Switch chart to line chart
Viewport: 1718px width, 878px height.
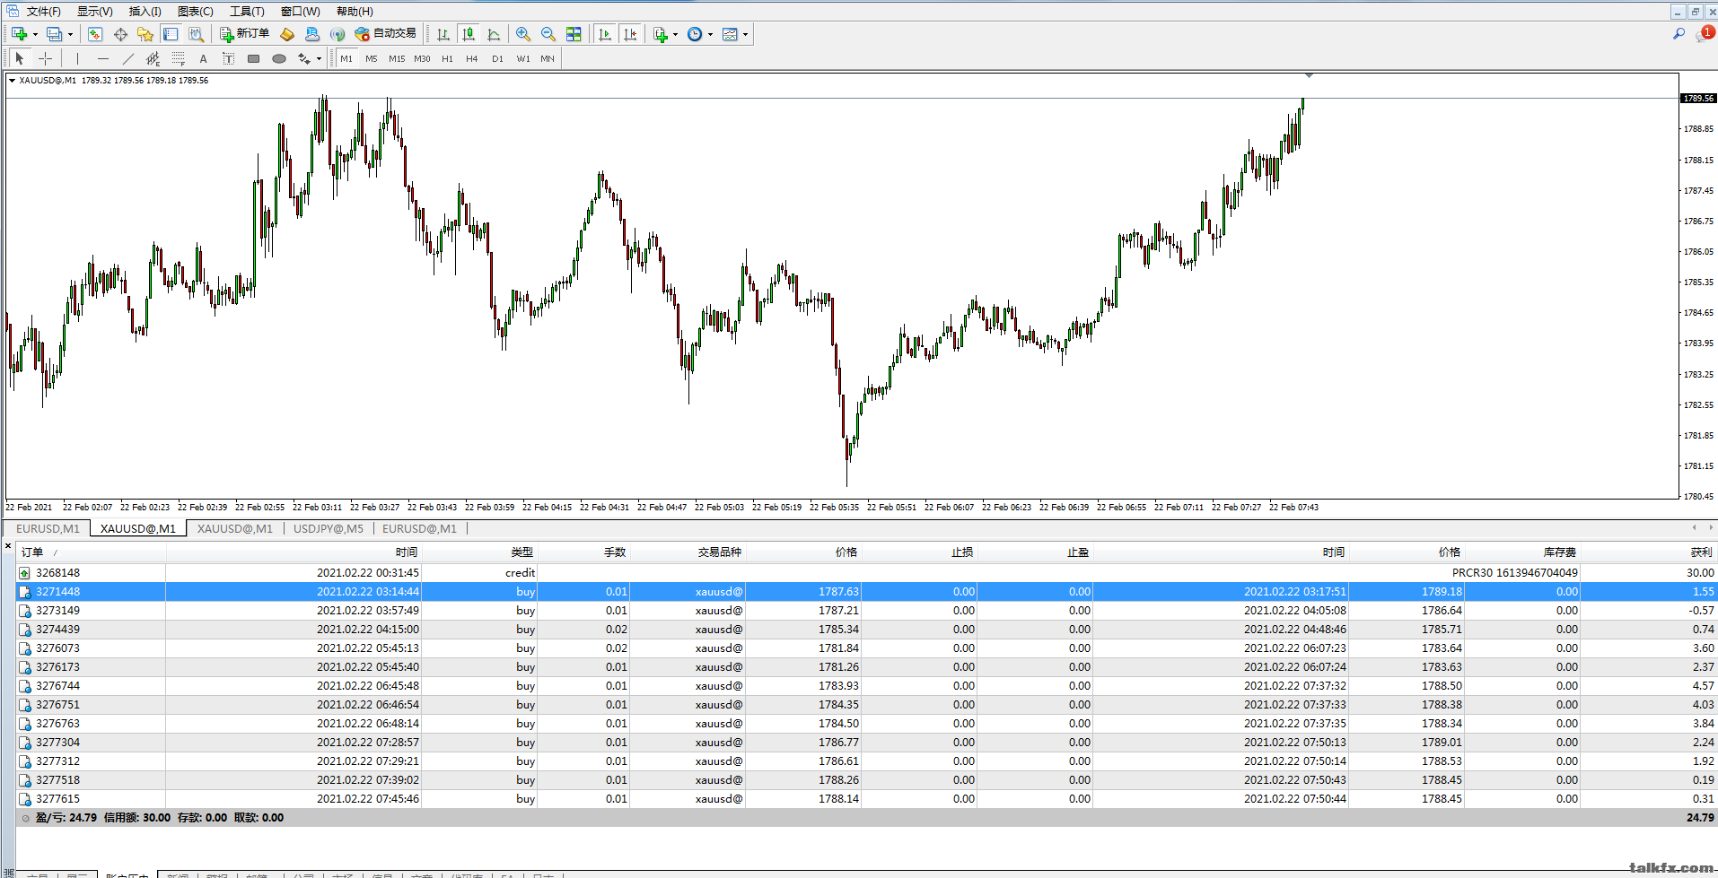coord(494,34)
